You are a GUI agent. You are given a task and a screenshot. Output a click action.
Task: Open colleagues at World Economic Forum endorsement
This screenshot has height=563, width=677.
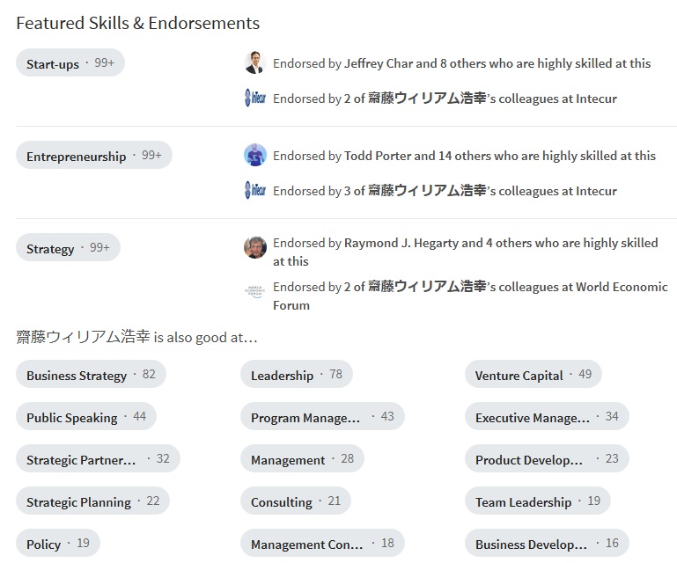click(470, 296)
